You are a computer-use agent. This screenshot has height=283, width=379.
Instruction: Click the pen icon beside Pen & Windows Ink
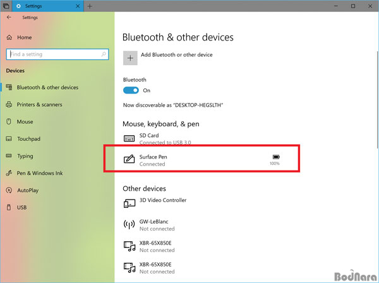[9, 173]
